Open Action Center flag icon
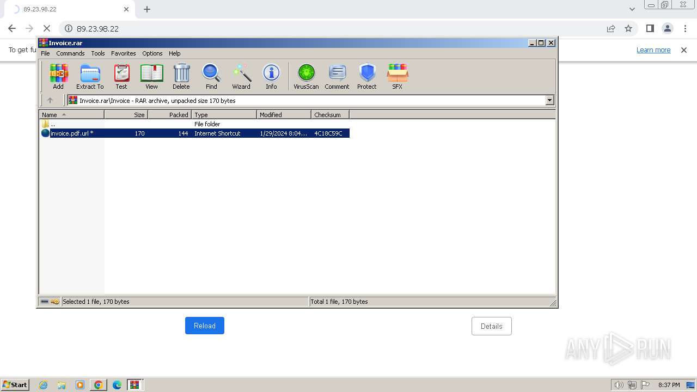Viewport: 697px width, 392px height. tap(645, 385)
